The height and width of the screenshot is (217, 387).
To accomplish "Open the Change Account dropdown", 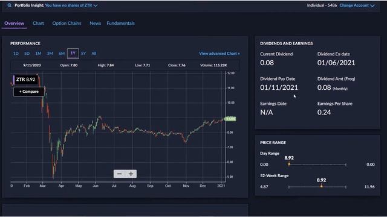I will click(357, 5).
